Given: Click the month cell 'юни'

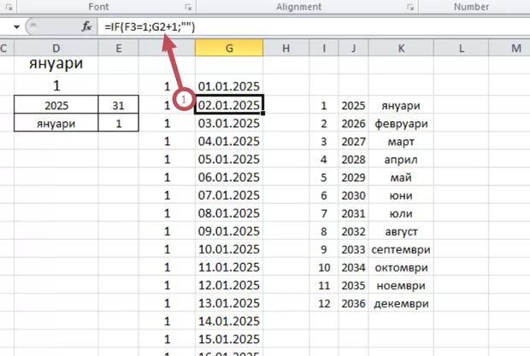Looking at the screenshot, I should point(401,196).
